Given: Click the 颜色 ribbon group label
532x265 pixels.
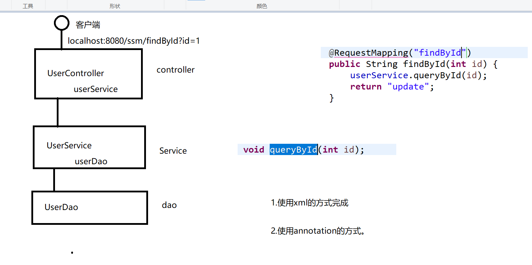Looking at the screenshot, I should pos(262,6).
